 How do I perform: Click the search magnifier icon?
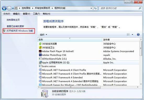coord(140,8)
